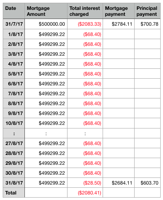The image size is (163, 200).
Task: Click the $603.70 principal payment cell
Action: (147, 183)
